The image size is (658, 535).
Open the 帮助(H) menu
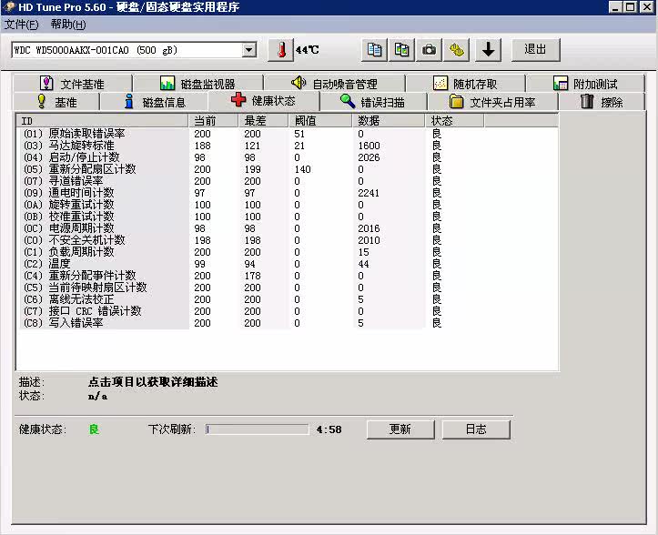pyautogui.click(x=68, y=25)
